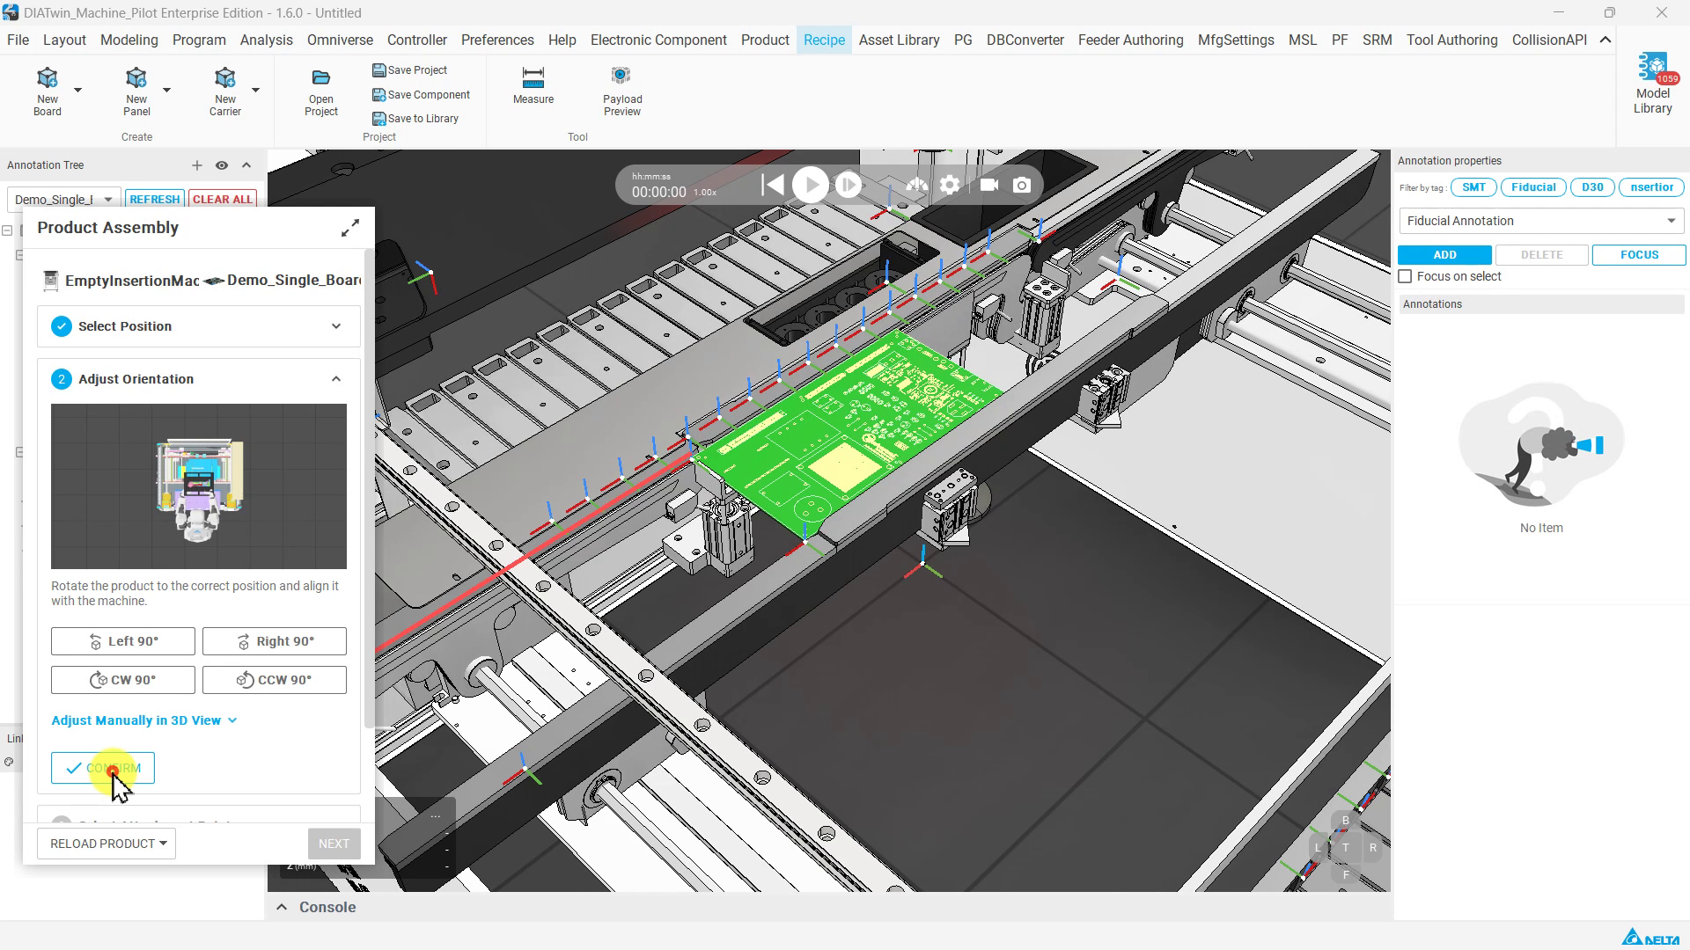
Task: Open the Model Library
Action: coord(1653,84)
